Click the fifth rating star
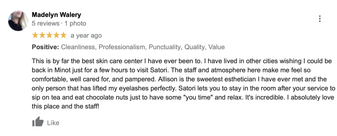This screenshot has height=136, width=337. pyautogui.click(x=63, y=35)
